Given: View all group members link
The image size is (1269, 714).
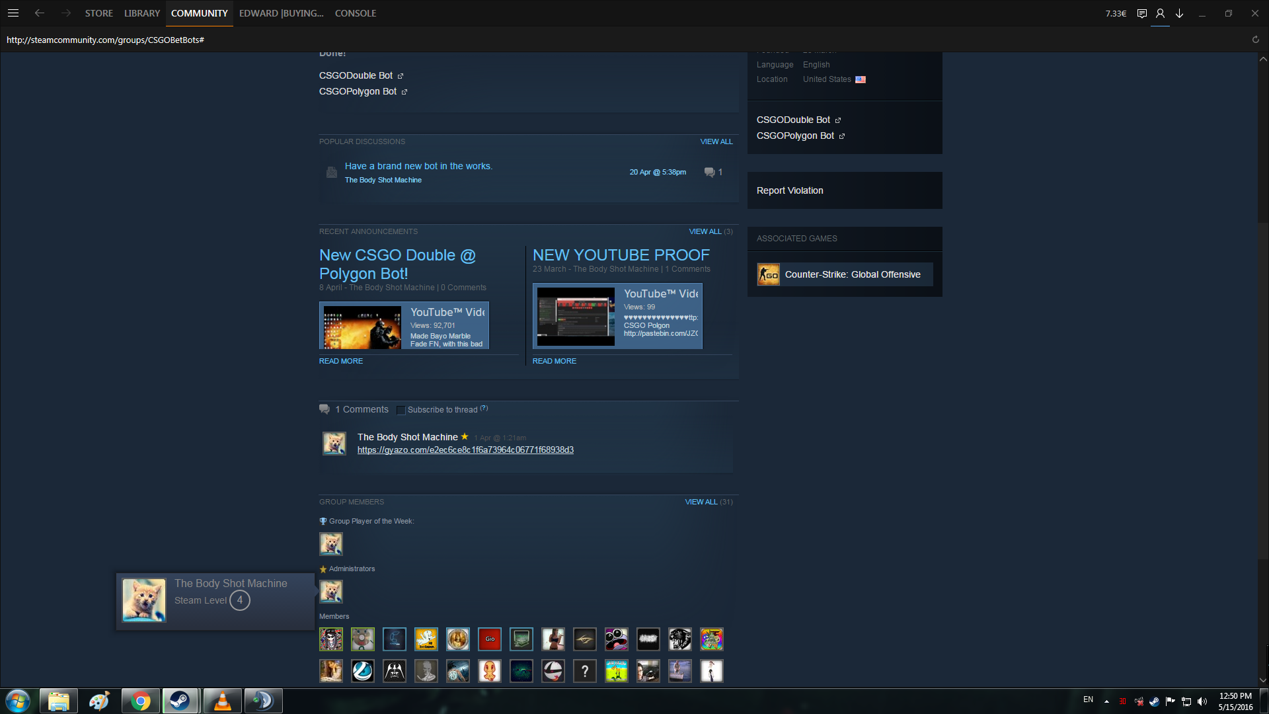Looking at the screenshot, I should point(701,502).
